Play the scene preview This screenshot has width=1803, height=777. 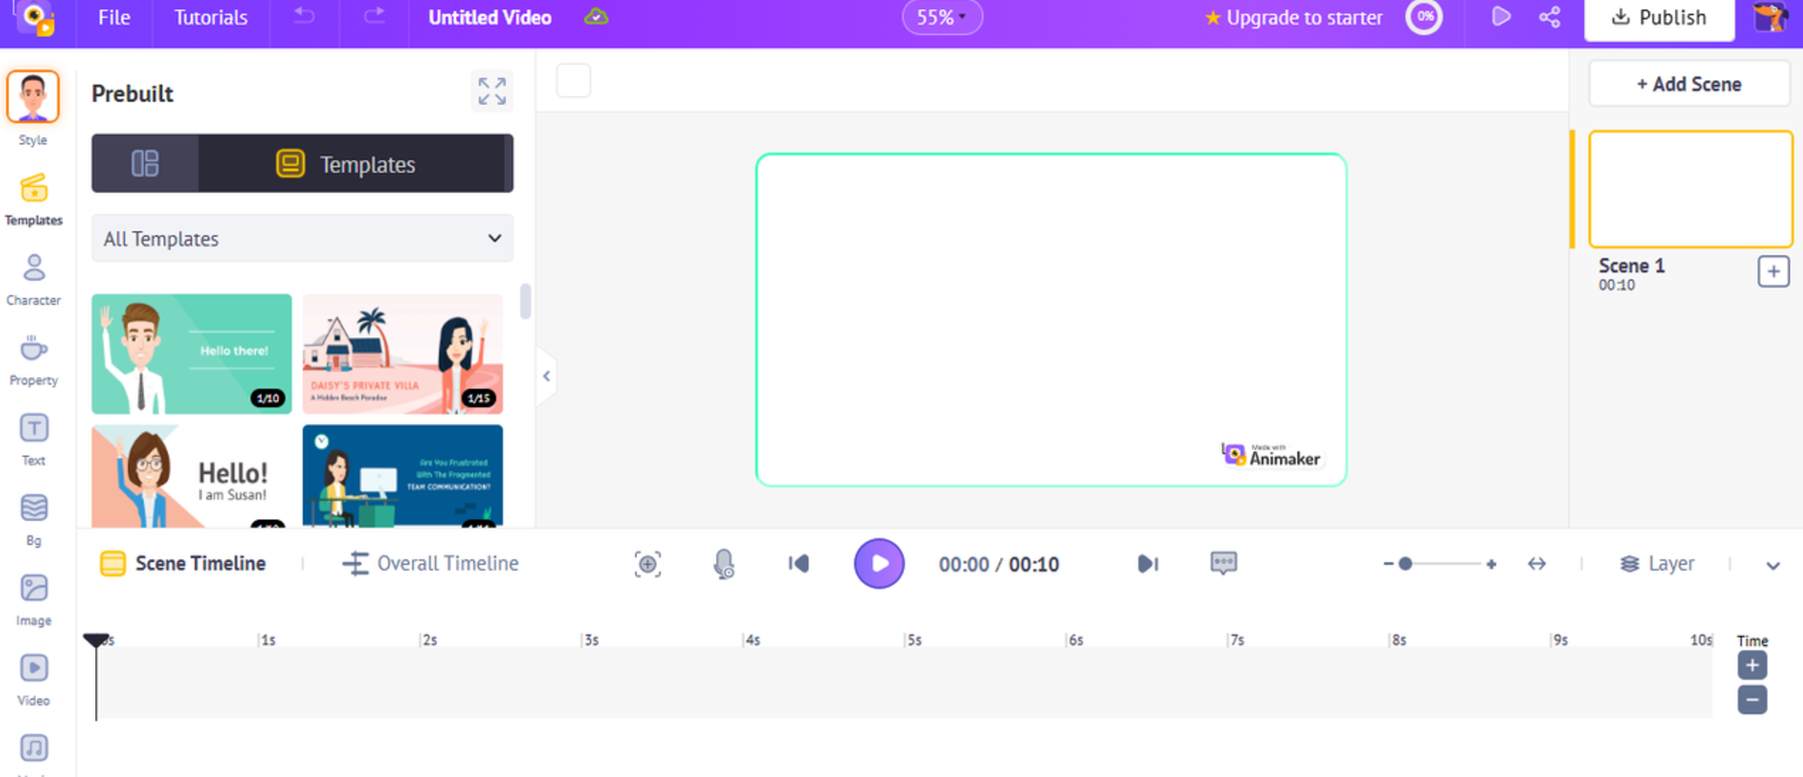(x=879, y=563)
